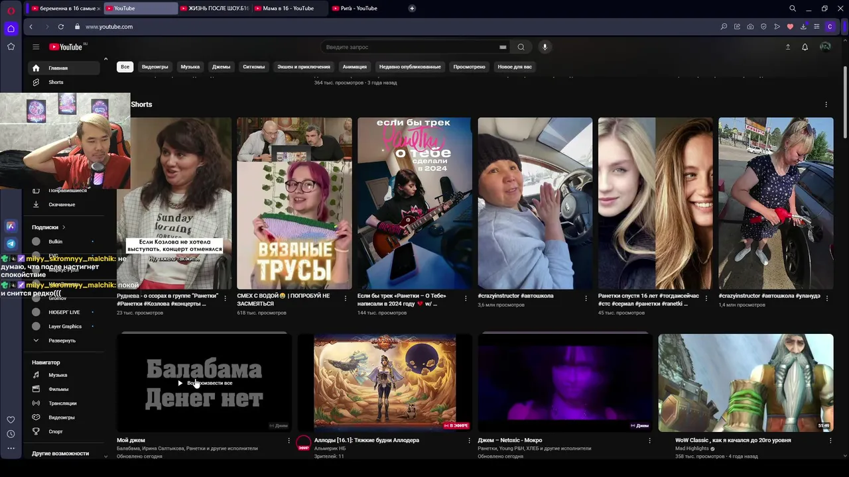Go back with browser back arrow
Viewport: 849px width, 477px height.
click(x=31, y=26)
